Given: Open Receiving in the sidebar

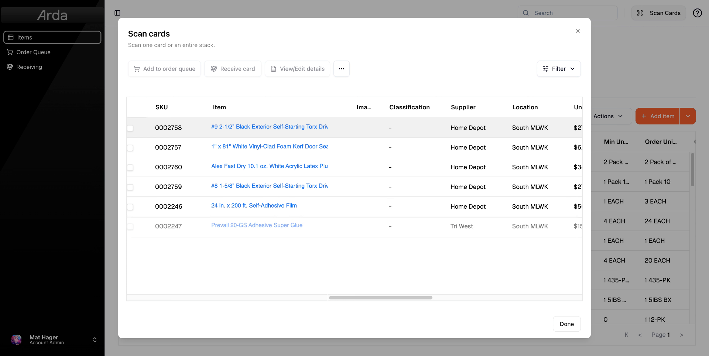Looking at the screenshot, I should pos(52,67).
